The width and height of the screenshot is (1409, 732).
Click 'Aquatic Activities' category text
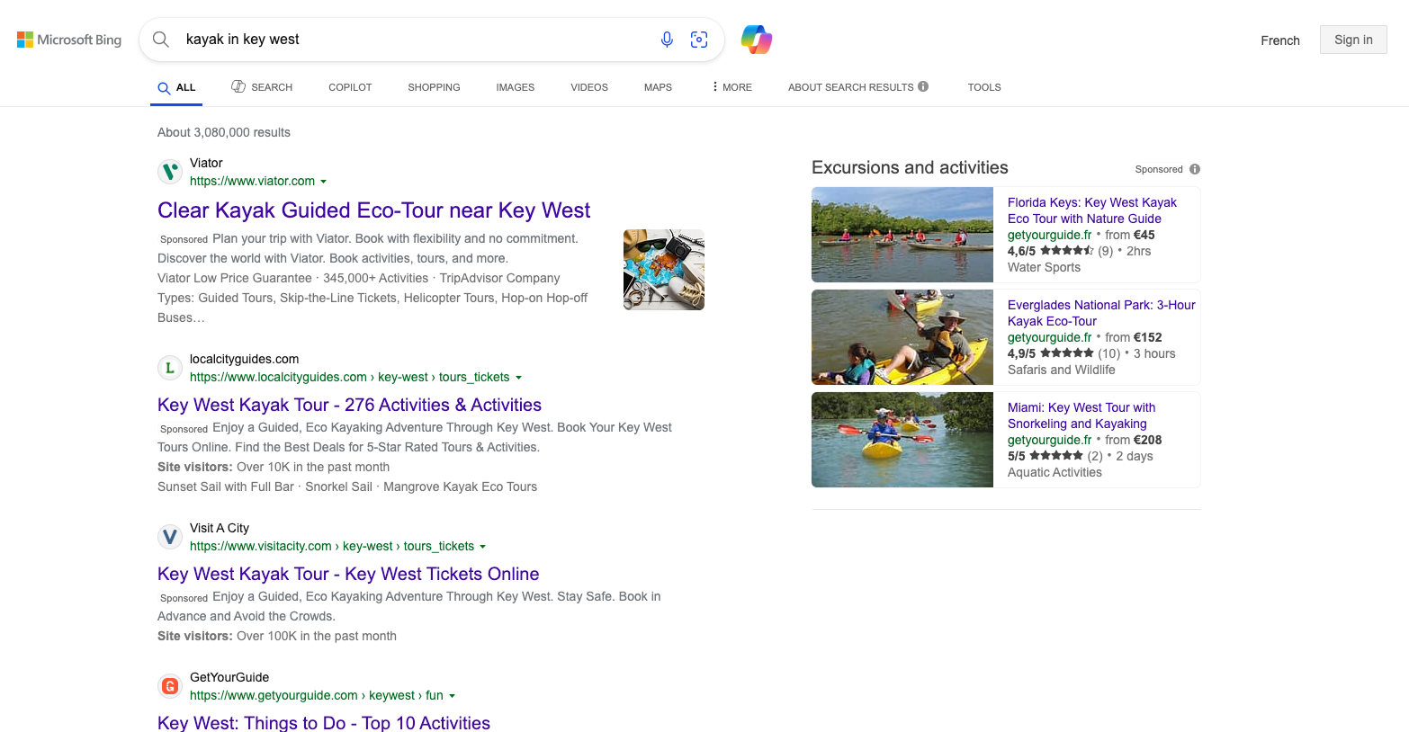(1055, 472)
